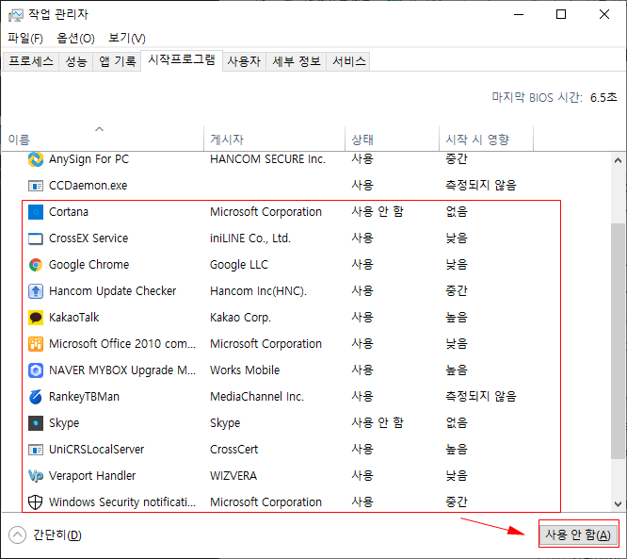Click 'CrossCert' publisher cell
Image resolution: width=627 pixels, height=559 pixels.
(233, 450)
